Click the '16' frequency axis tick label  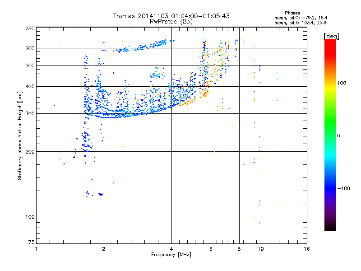click(307, 249)
